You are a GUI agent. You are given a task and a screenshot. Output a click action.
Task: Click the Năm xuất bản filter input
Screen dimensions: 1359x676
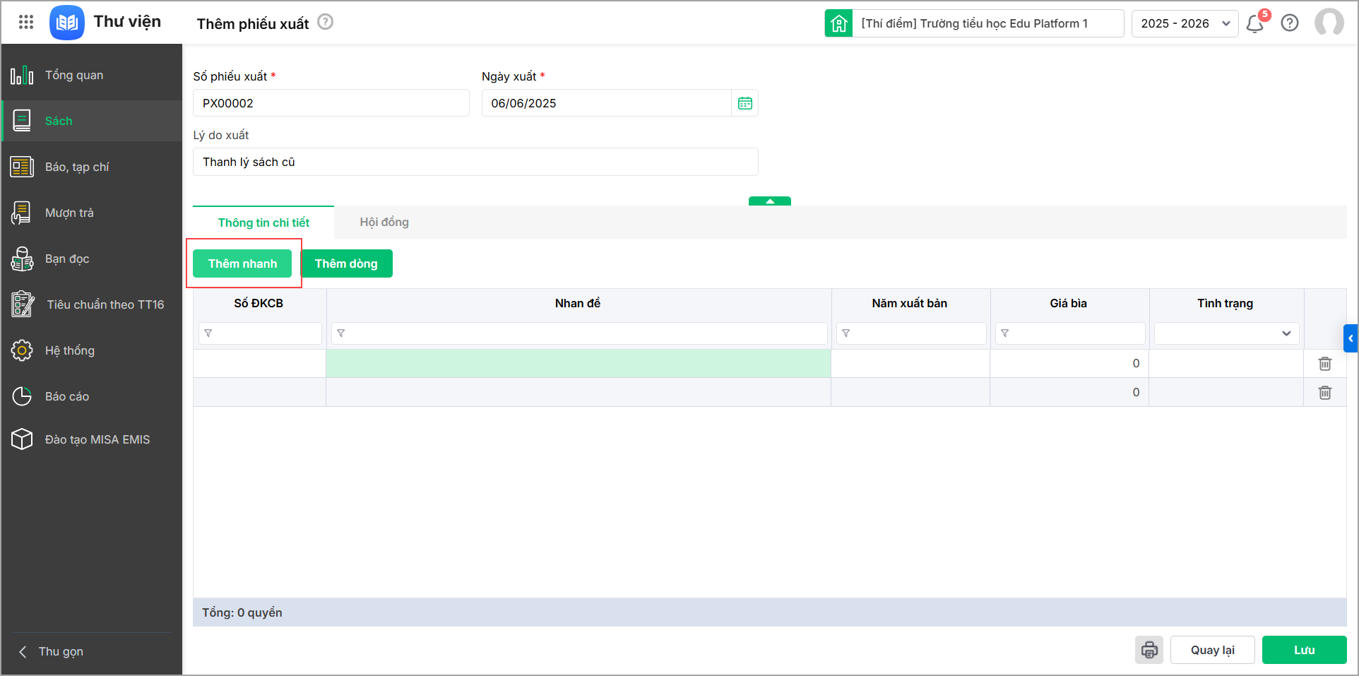[x=911, y=333]
